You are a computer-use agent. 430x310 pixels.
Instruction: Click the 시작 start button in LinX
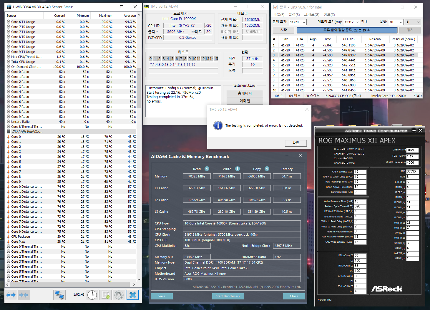tap(284, 30)
